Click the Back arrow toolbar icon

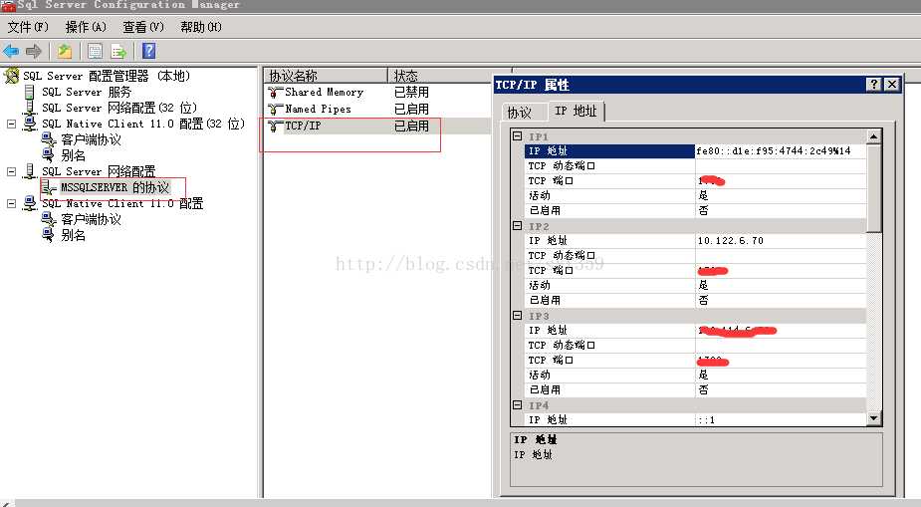[x=11, y=52]
